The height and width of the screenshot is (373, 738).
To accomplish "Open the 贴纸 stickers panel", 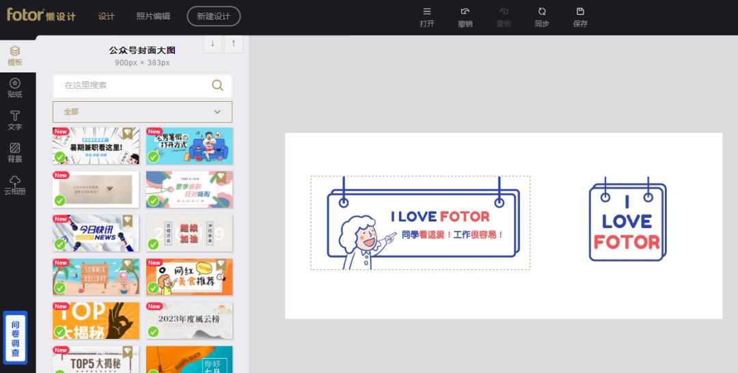I will click(15, 88).
